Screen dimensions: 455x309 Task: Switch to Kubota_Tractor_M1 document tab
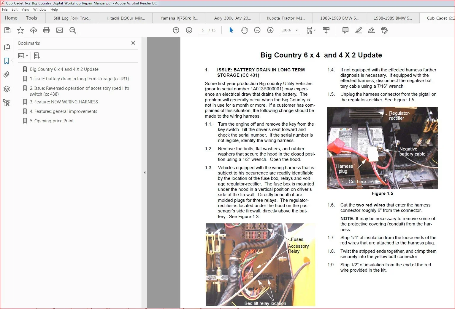286,18
